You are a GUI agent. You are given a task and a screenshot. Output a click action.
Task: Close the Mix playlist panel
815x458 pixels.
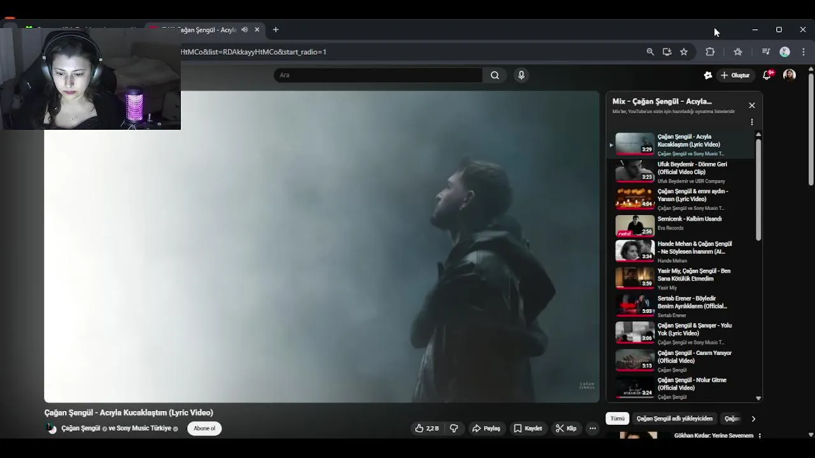752,106
